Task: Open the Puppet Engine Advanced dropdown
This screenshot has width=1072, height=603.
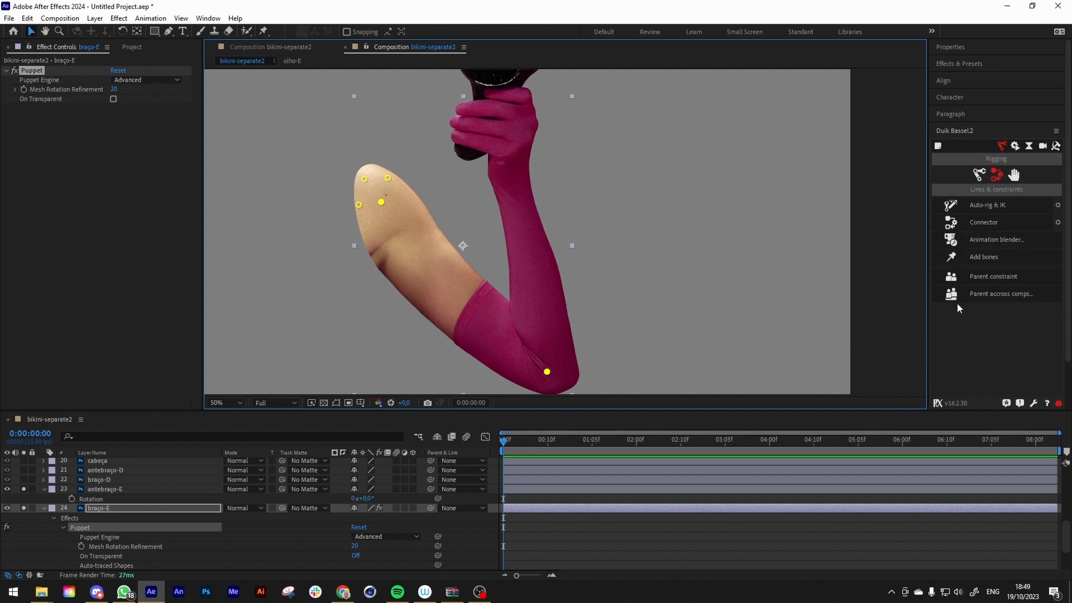Action: click(147, 80)
